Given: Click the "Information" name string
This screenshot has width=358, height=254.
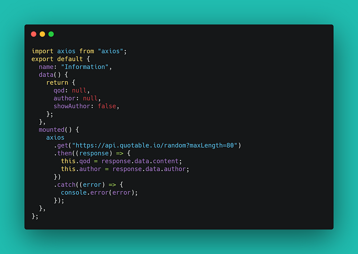Looking at the screenshot, I should point(85,67).
